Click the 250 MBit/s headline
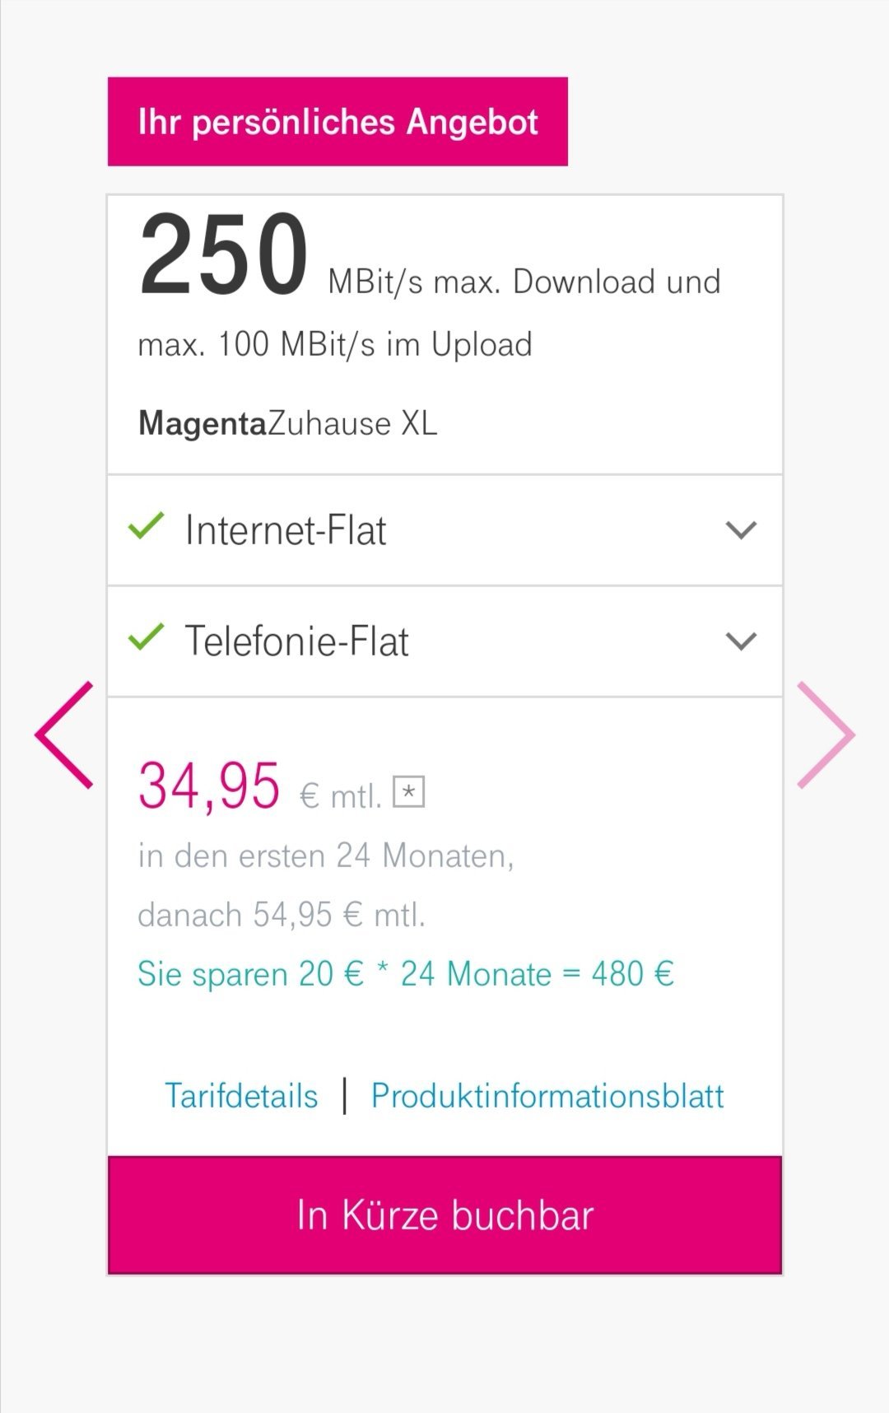 [429, 256]
